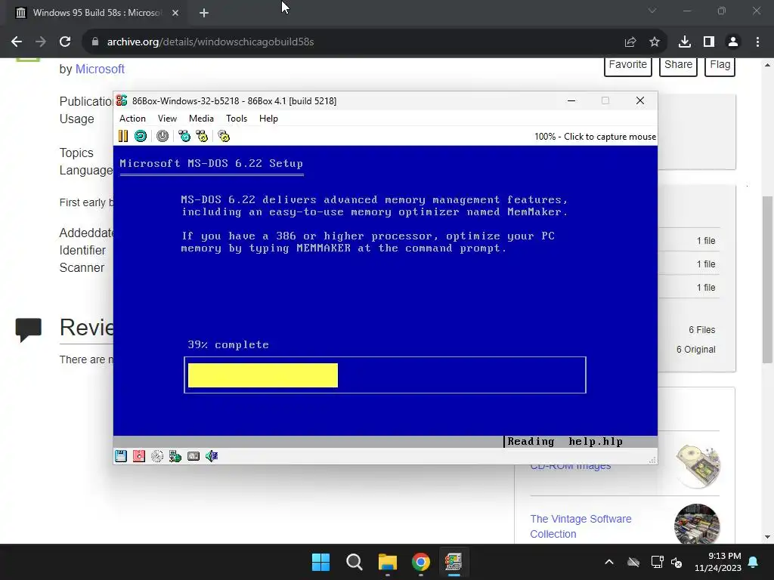Viewport: 774px width, 580px height.
Task: Open a new Chrome tab
Action: pyautogui.click(x=204, y=13)
